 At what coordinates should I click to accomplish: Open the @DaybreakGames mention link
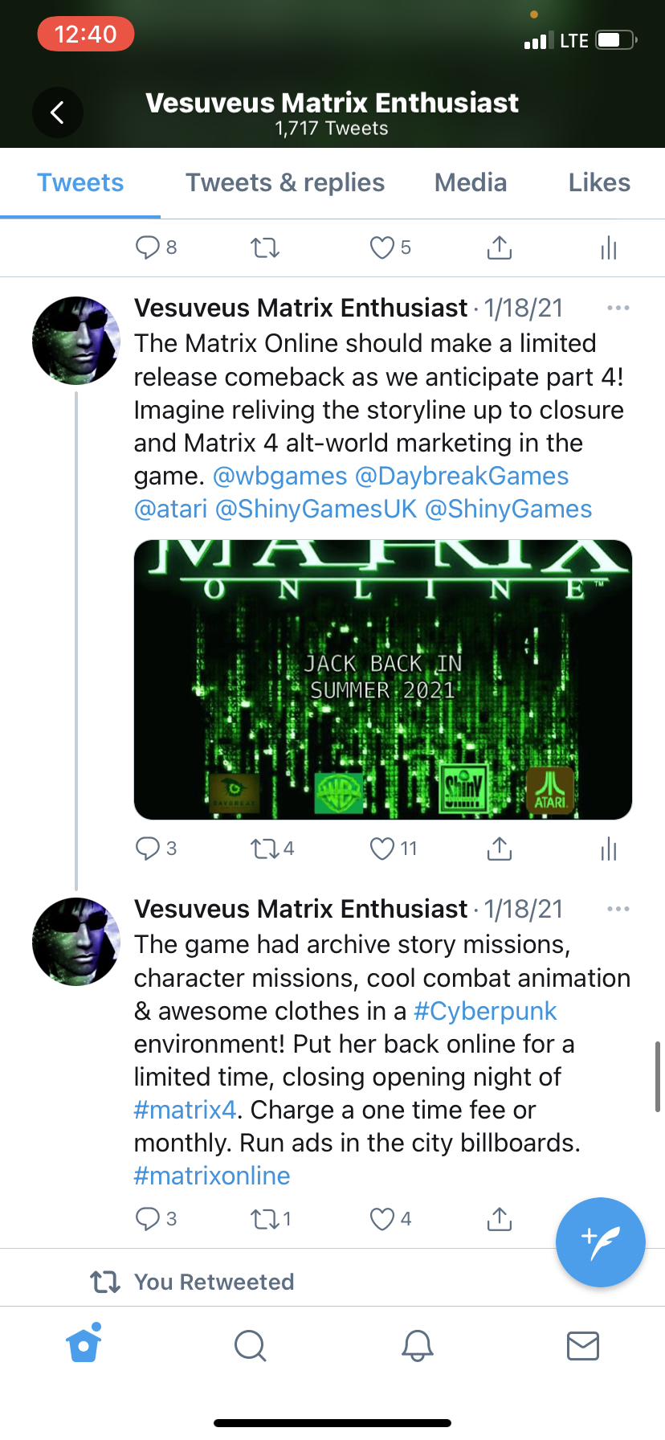462,476
